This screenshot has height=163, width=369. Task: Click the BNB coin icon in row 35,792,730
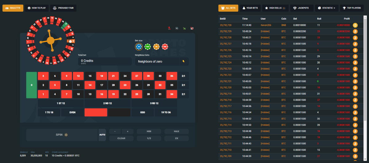point(355,25)
